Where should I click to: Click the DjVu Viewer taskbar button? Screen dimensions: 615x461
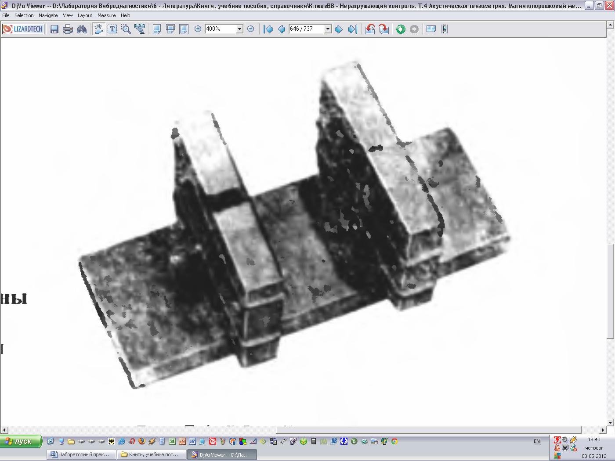coord(222,454)
